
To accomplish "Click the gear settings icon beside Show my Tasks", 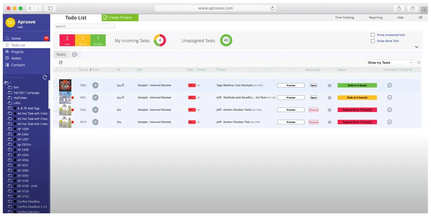I will tap(419, 63).
